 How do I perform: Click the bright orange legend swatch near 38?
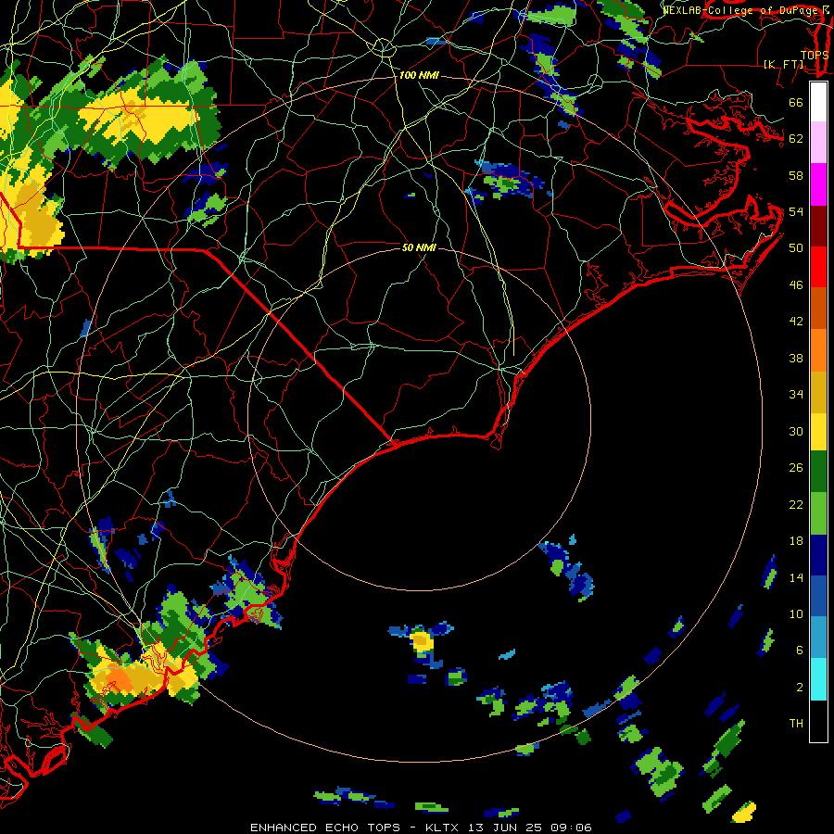pyautogui.click(x=818, y=349)
